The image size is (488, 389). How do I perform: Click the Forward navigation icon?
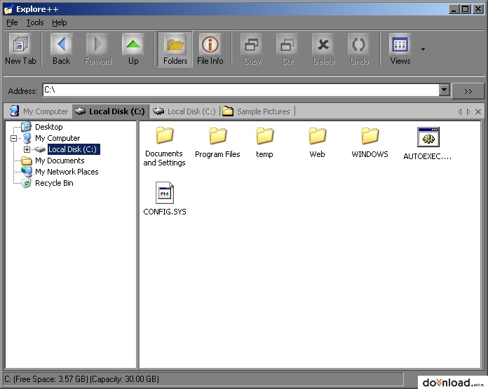coord(97,49)
